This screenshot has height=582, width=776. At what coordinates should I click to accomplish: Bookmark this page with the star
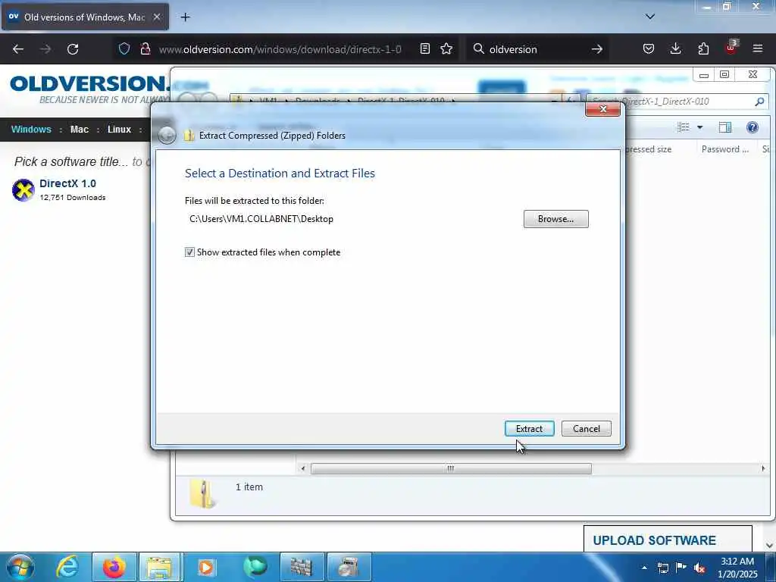[x=446, y=48]
